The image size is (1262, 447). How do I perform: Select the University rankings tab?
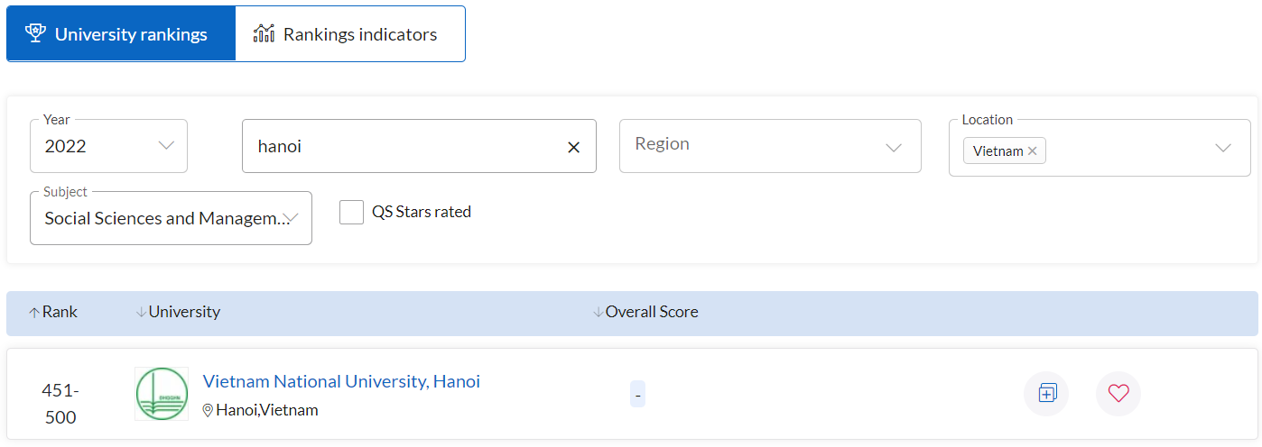121,34
